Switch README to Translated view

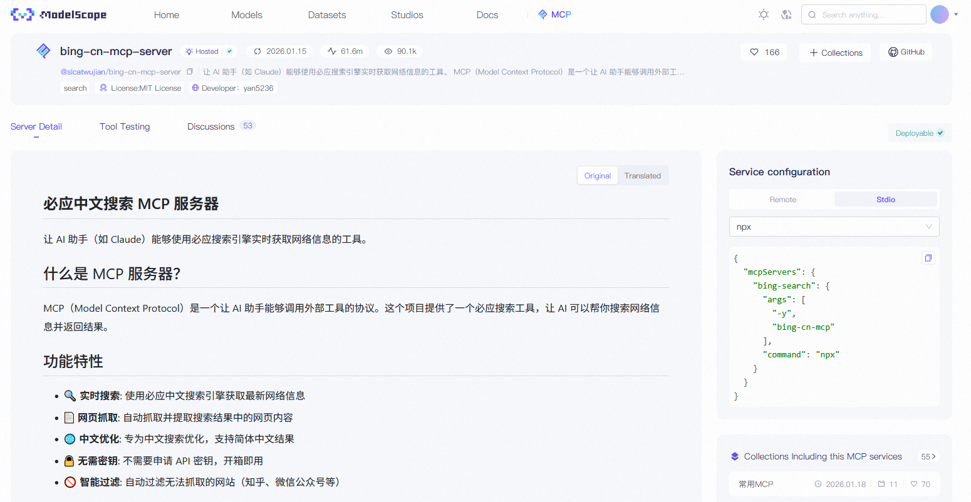click(x=642, y=176)
